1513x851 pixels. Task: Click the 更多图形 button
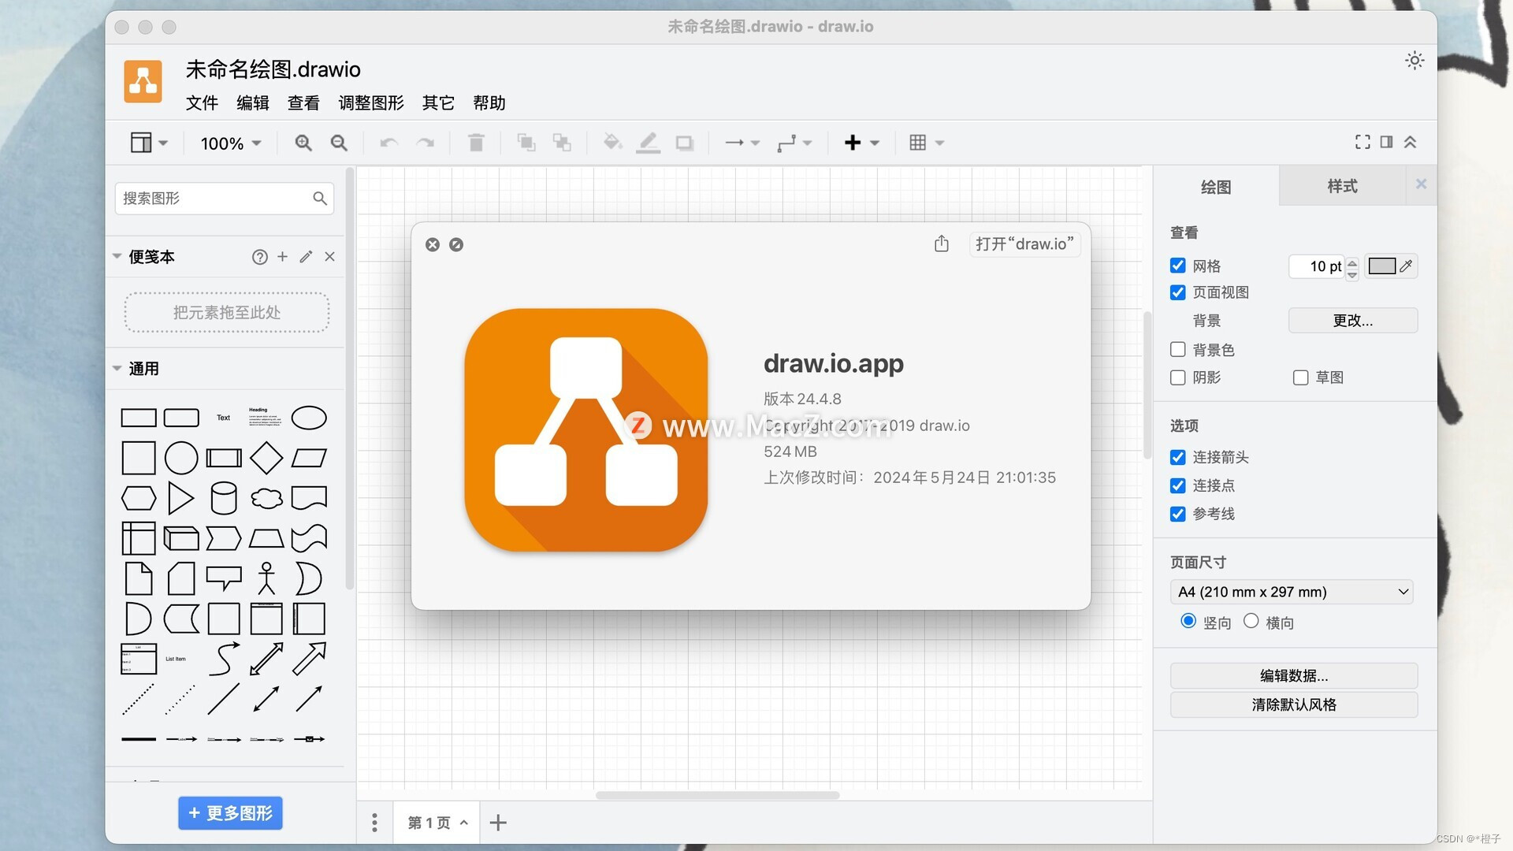[230, 812]
